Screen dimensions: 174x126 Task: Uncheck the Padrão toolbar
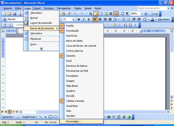[82, 26]
